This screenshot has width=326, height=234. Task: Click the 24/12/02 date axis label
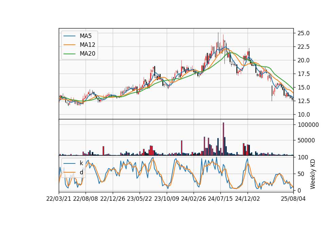(x=248, y=199)
